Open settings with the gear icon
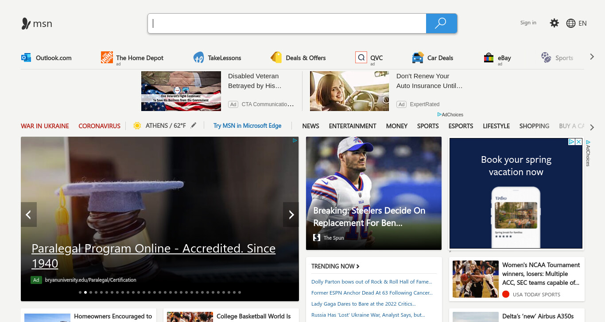Viewport: 605px width, 322px height. [x=555, y=23]
